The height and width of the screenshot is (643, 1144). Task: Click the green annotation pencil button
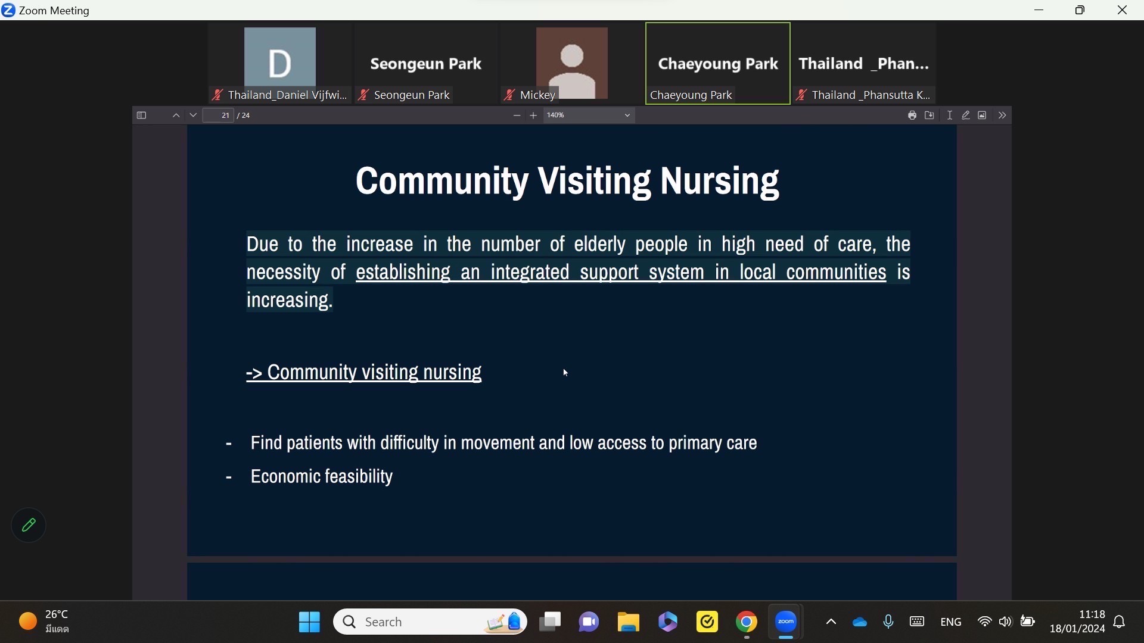pyautogui.click(x=29, y=526)
